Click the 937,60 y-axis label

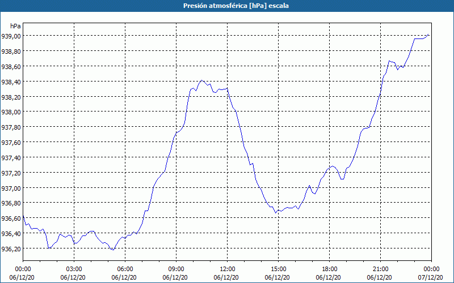coord(11,143)
